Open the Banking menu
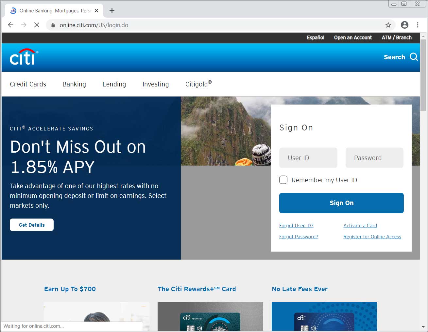This screenshot has height=332, width=428. [x=74, y=84]
